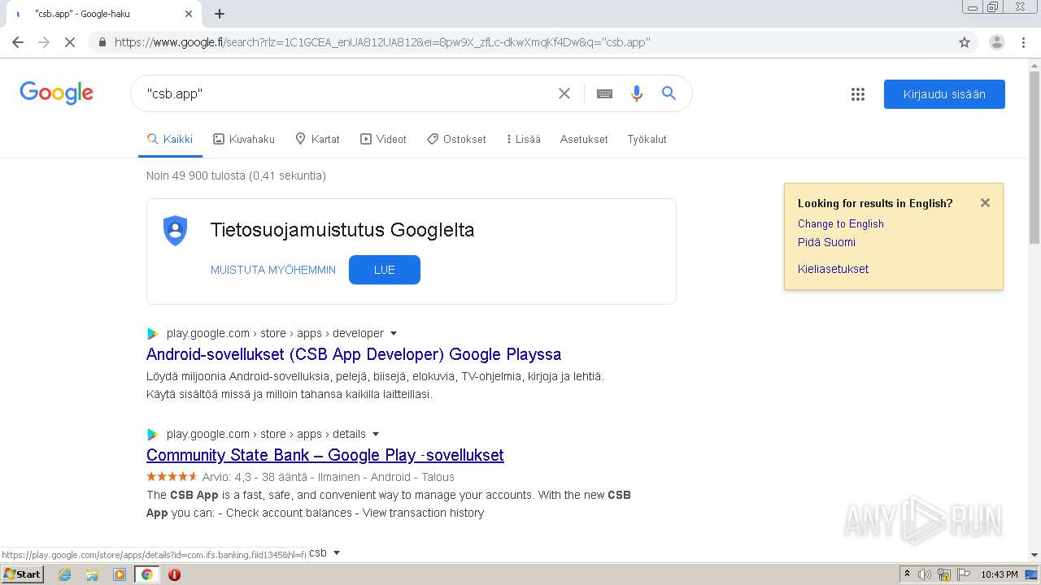Show hidden tray icons arrow

click(908, 574)
